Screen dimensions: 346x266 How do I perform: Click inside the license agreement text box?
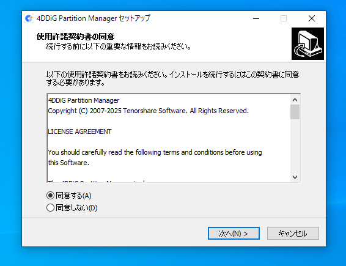tap(169, 138)
